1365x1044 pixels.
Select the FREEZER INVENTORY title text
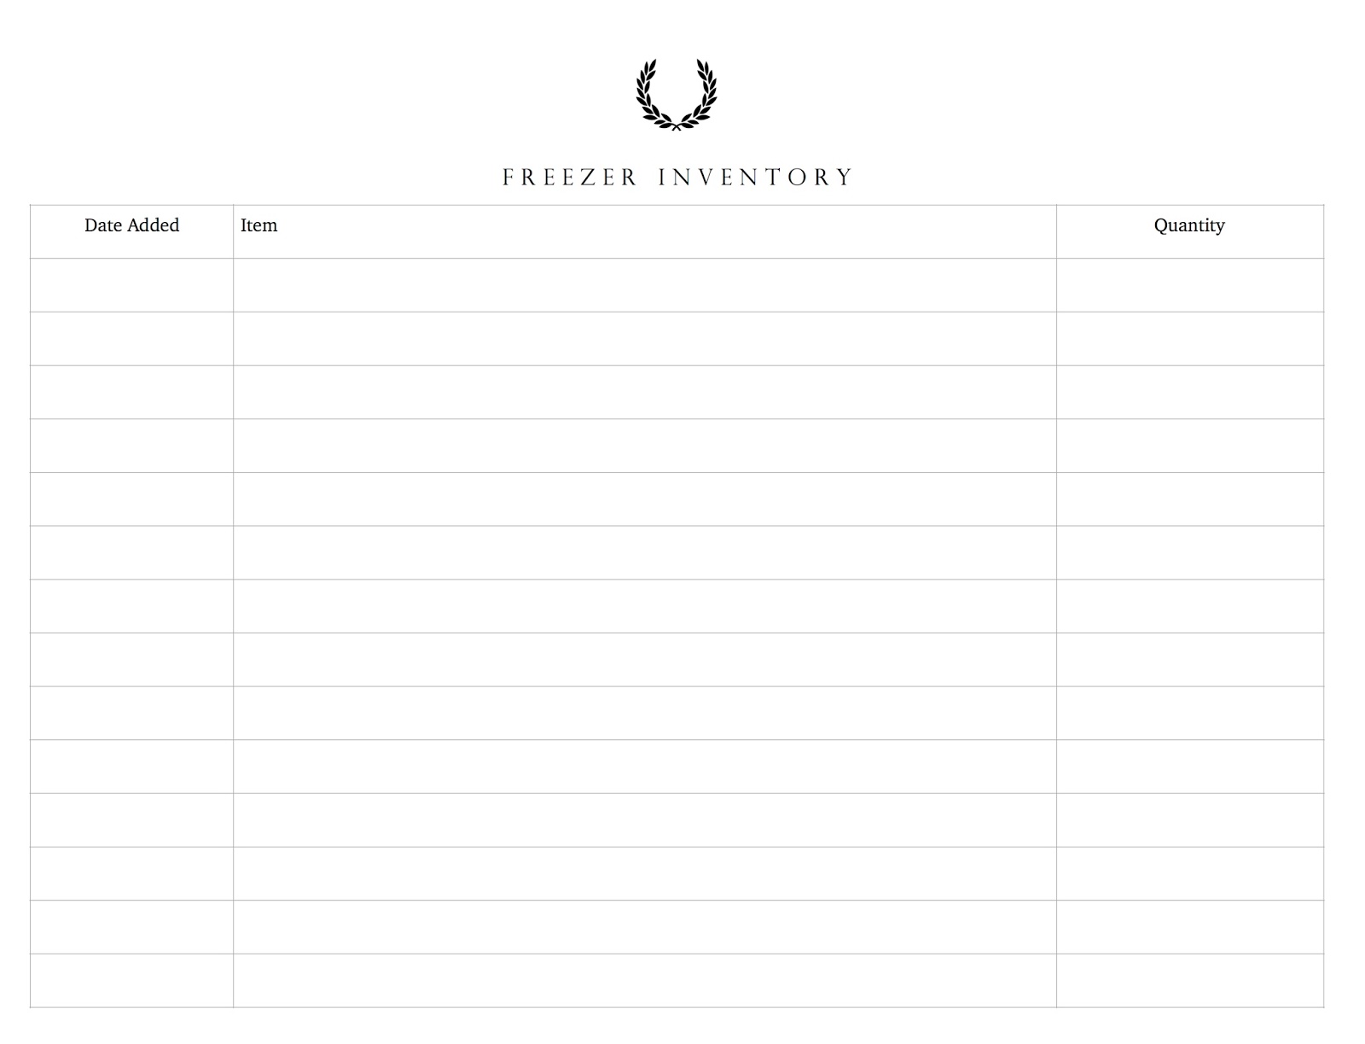click(x=677, y=177)
